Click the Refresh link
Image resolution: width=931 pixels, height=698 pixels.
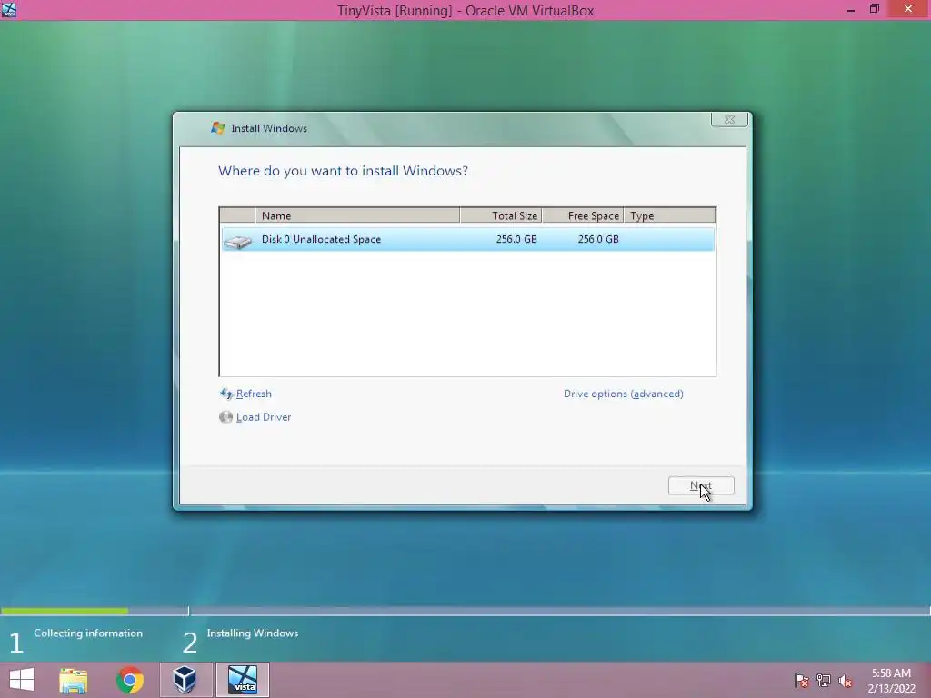click(x=254, y=394)
